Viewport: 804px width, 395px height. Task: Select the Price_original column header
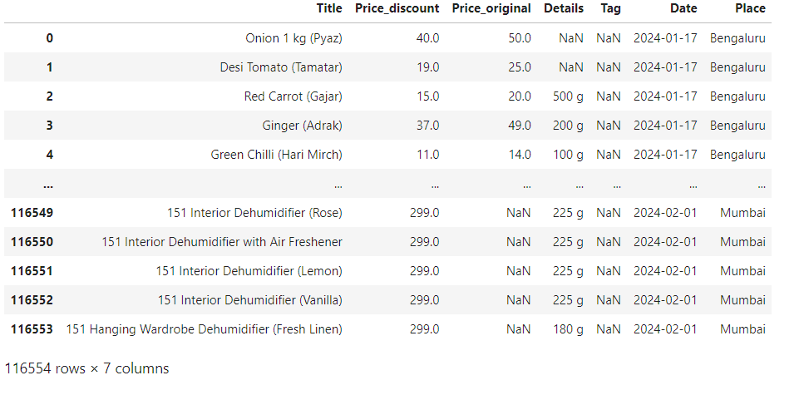pos(491,8)
